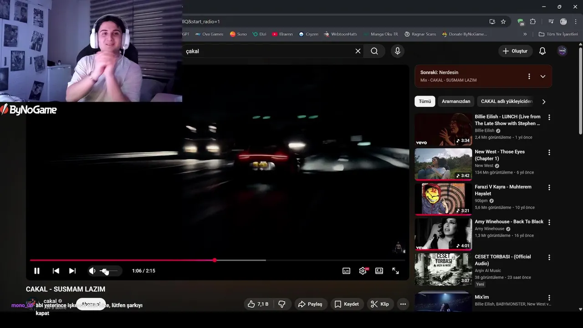Open the Ova Games bookmark
This screenshot has height=328, width=583.
(209, 34)
